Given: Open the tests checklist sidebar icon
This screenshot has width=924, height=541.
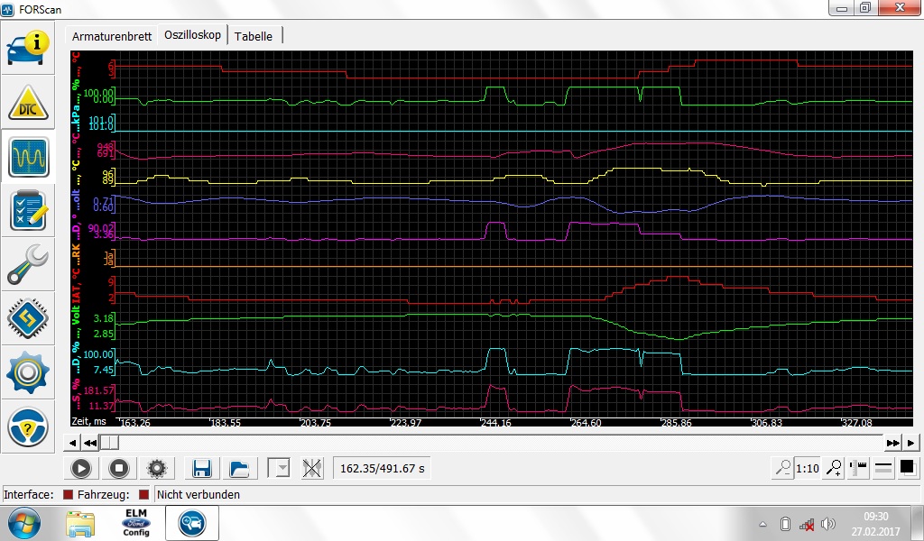Looking at the screenshot, I should pos(28,210).
